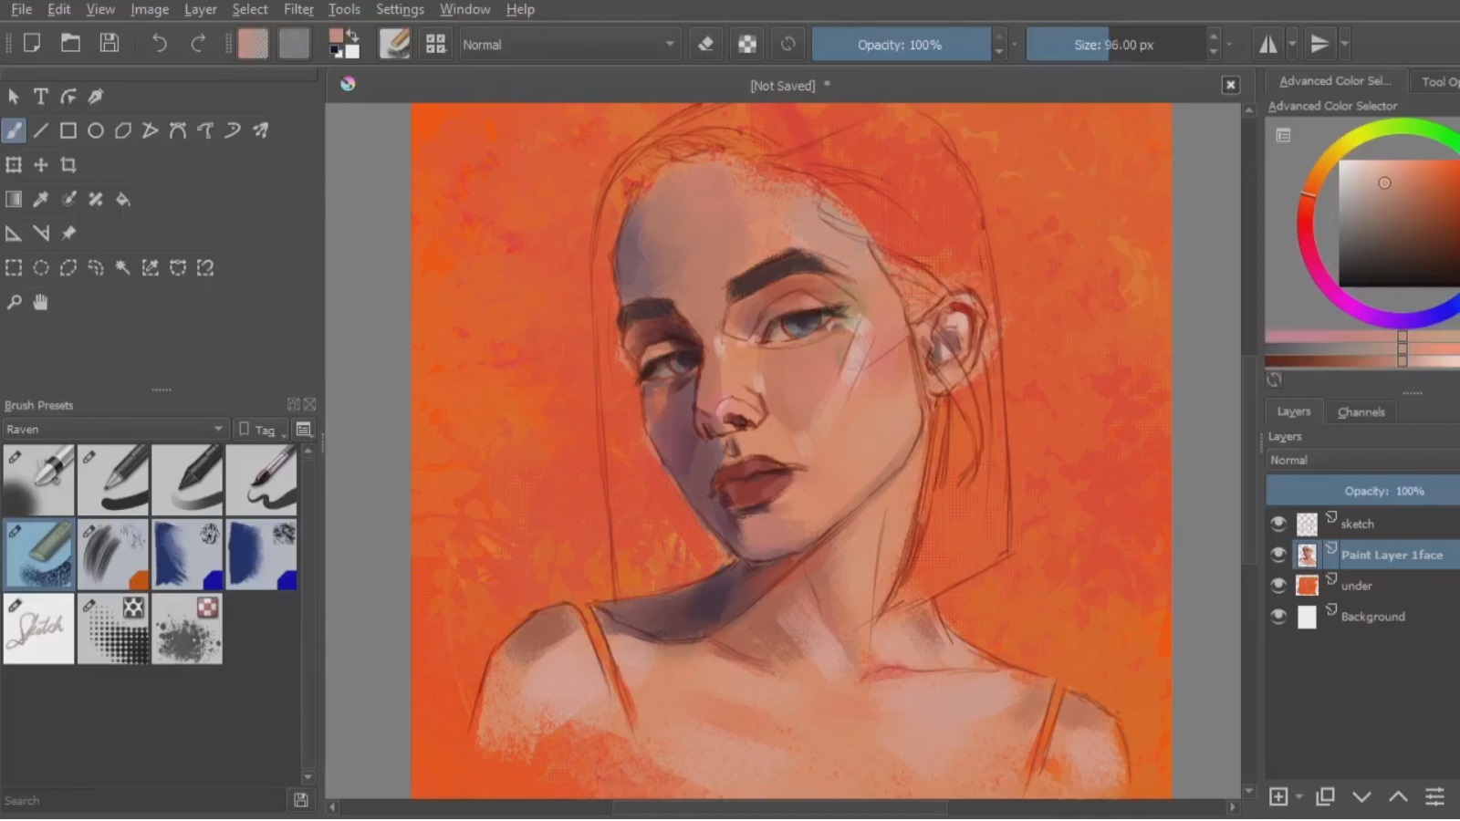This screenshot has height=821, width=1460.
Task: Hide the Paint Layer 1face layer
Action: click(x=1278, y=555)
